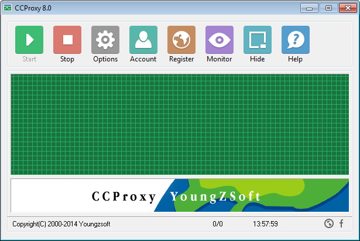This screenshot has width=360, height=241.
Task: Minimize the CCProxy window
Action: pyautogui.click(x=309, y=8)
